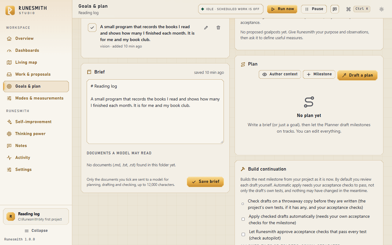Click 'Runesmith 1.0.0' version text

coord(20,239)
